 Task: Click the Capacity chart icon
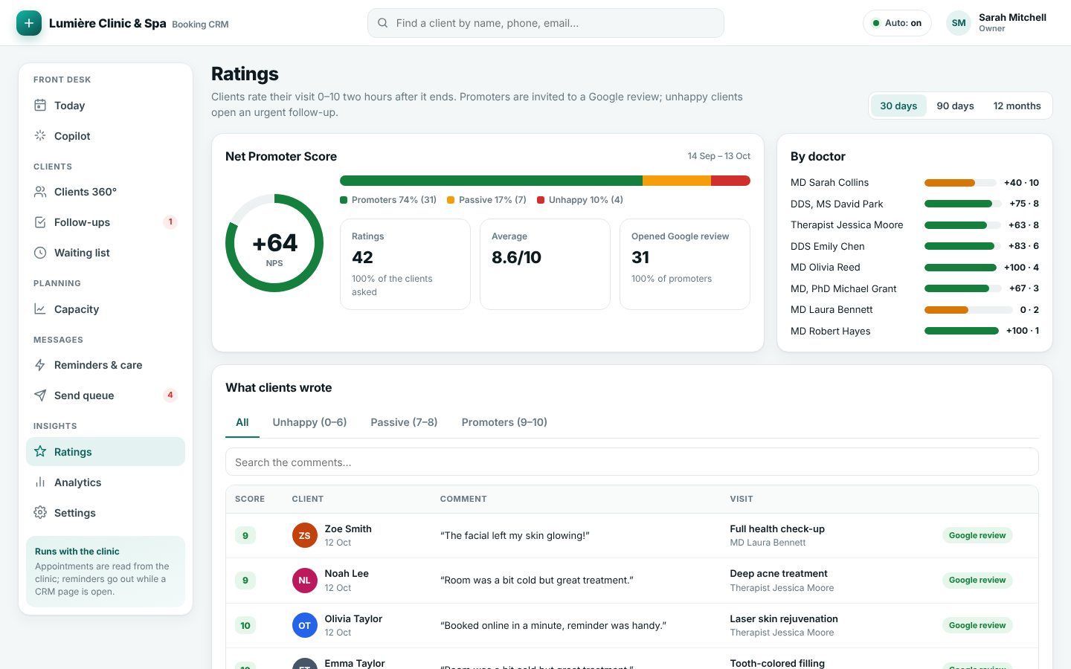click(x=40, y=309)
